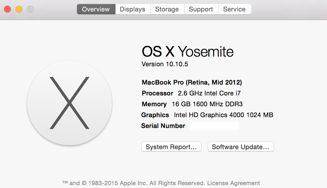Click the greyed-out zoom window button
The image size is (327, 188).
(30, 9)
